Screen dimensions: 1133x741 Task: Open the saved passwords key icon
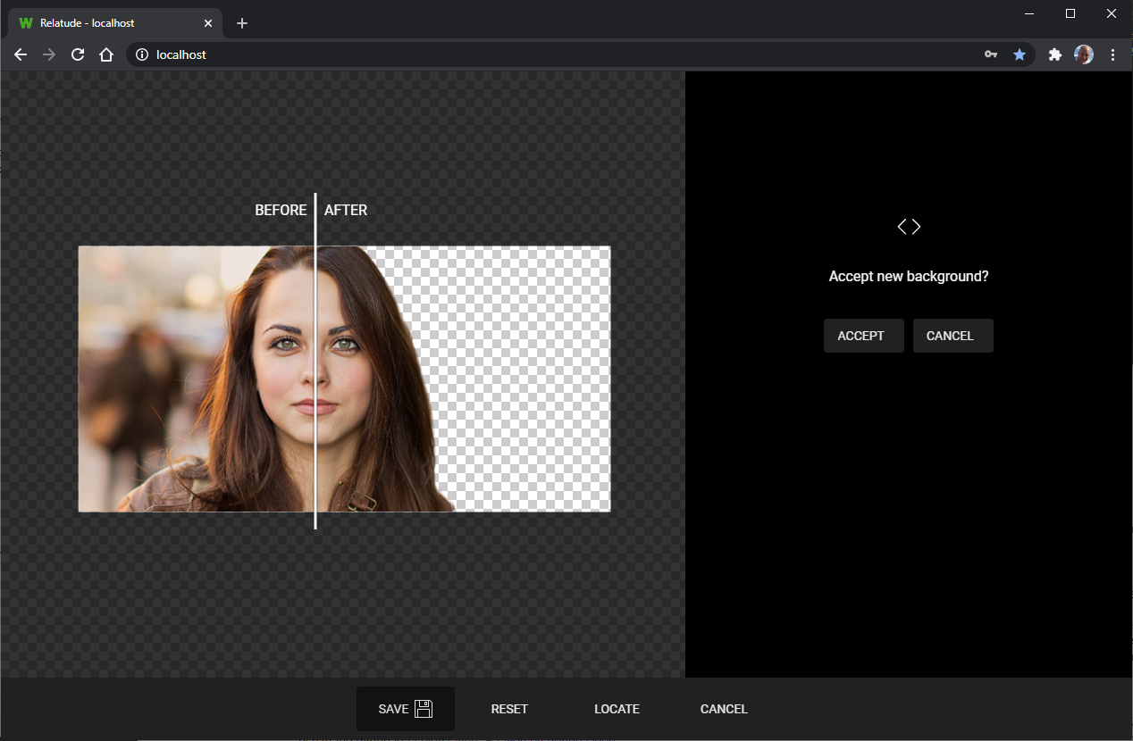point(991,54)
